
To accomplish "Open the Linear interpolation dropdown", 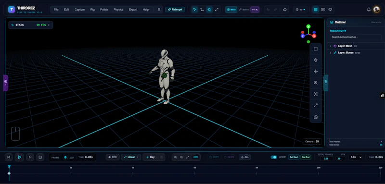I will 131,157.
